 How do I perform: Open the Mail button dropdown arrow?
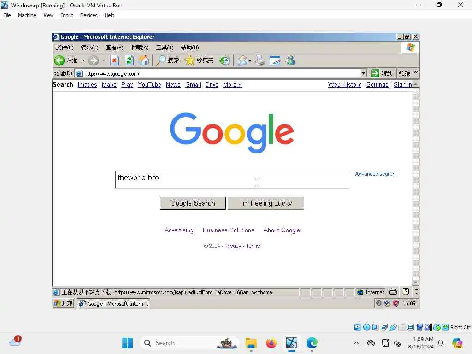(x=250, y=60)
